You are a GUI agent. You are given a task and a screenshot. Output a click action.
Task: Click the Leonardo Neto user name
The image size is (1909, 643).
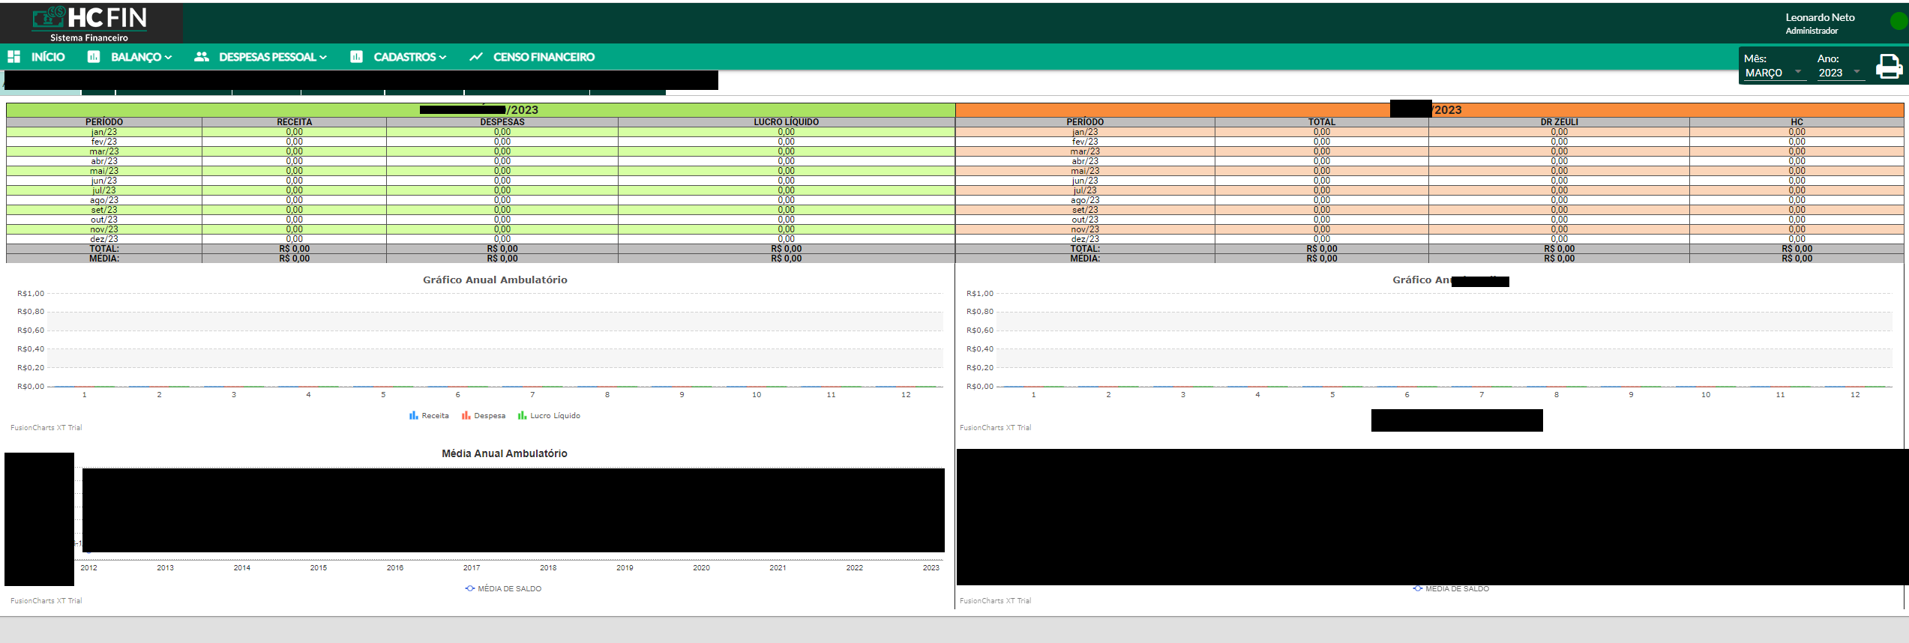click(1820, 17)
